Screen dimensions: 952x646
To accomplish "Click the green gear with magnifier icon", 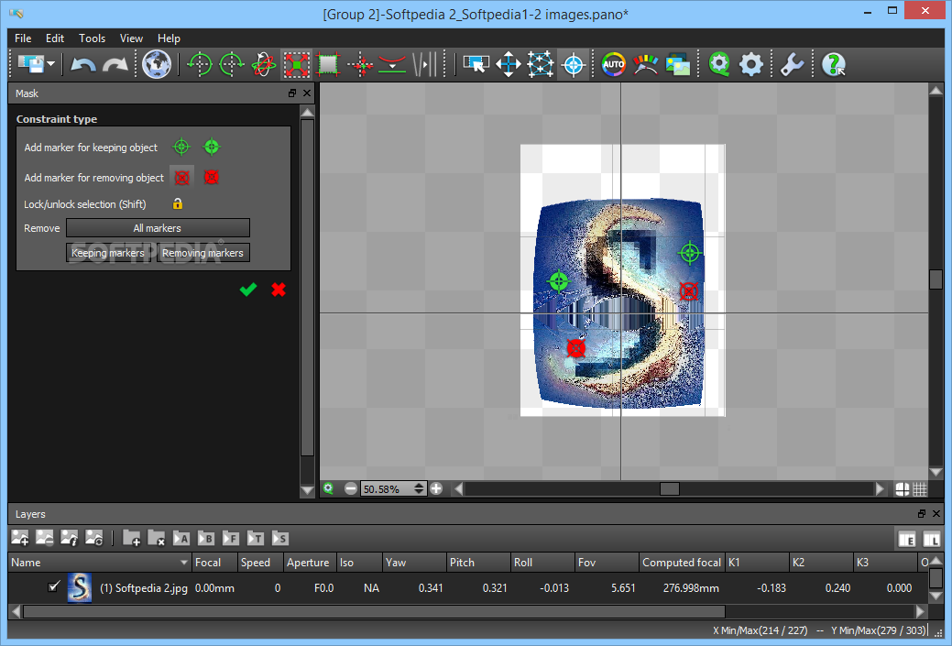I will 719,64.
